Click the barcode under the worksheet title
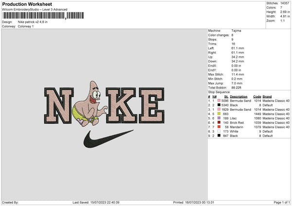This screenshot has width=292, height=206. pyautogui.click(x=43, y=16)
